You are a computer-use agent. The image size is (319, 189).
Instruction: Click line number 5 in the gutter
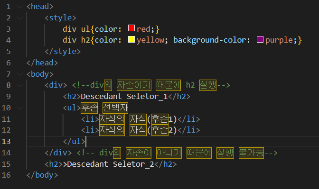click(9, 52)
